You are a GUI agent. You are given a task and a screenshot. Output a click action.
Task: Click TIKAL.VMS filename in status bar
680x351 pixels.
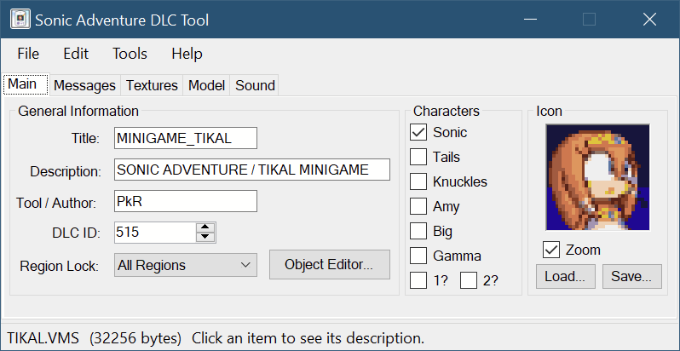[x=43, y=337]
